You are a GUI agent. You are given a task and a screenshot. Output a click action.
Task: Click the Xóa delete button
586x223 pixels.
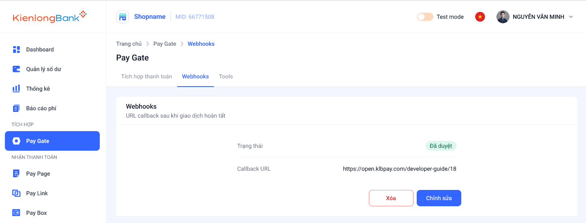tap(391, 198)
